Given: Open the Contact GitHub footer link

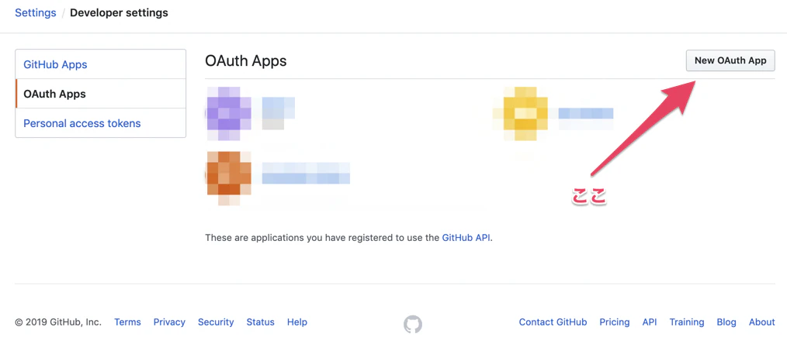Looking at the screenshot, I should click(x=553, y=322).
